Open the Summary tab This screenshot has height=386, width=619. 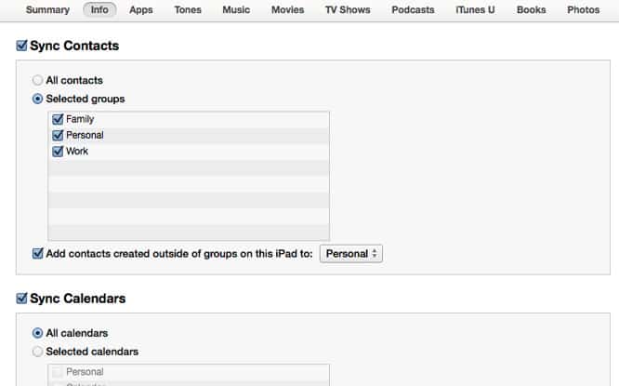[x=47, y=10]
